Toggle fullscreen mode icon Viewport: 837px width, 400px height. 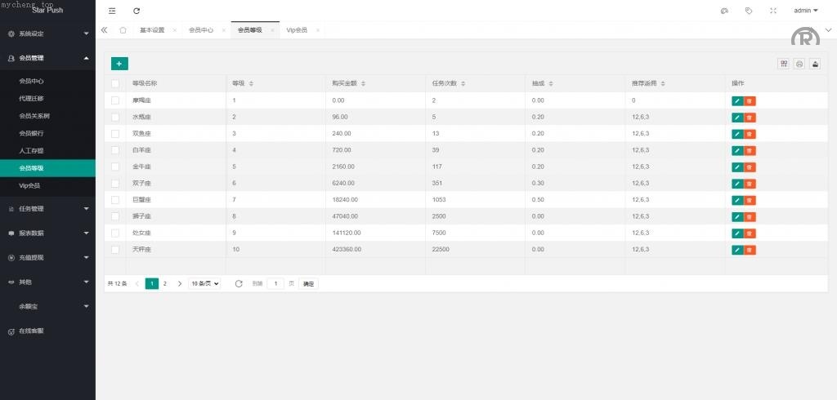click(773, 11)
